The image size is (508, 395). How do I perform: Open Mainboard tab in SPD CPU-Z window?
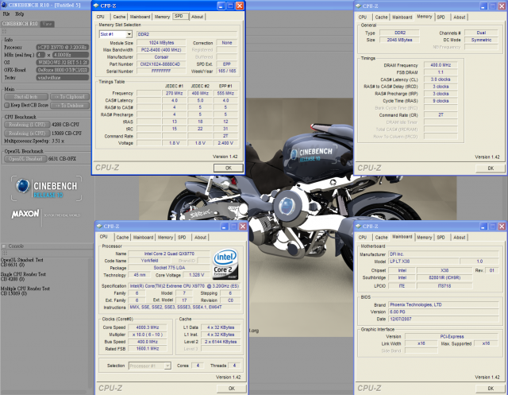140,17
